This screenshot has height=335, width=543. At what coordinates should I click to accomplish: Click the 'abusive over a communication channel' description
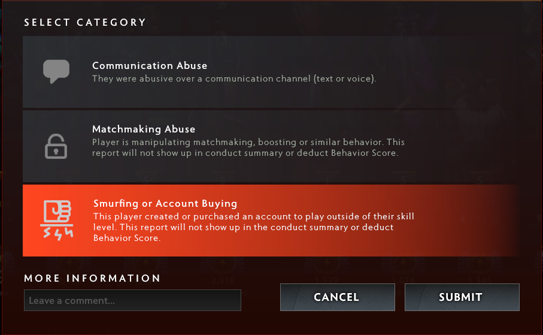point(233,79)
